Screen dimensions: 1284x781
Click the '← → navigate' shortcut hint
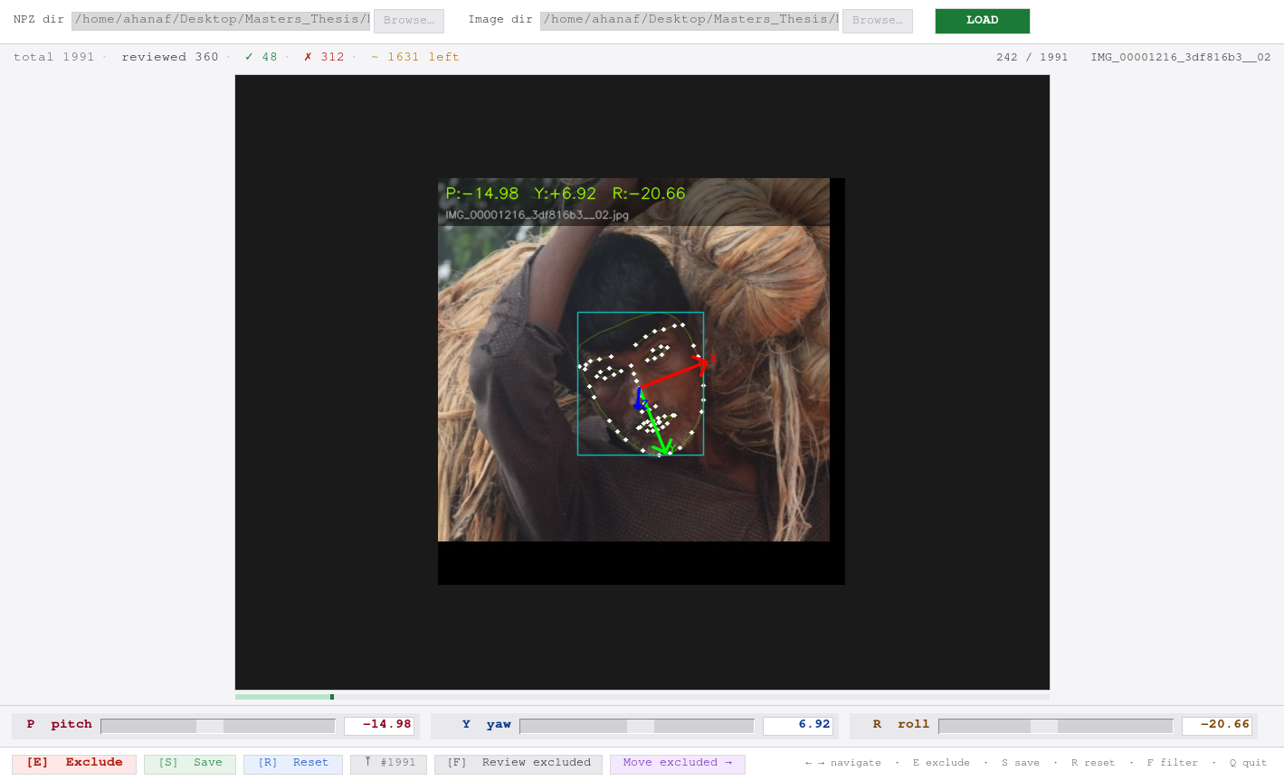[x=843, y=763]
